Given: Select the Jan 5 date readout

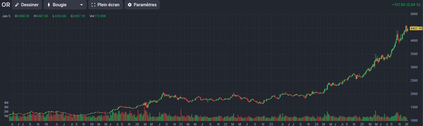Looking at the screenshot, I should [x=6, y=16].
